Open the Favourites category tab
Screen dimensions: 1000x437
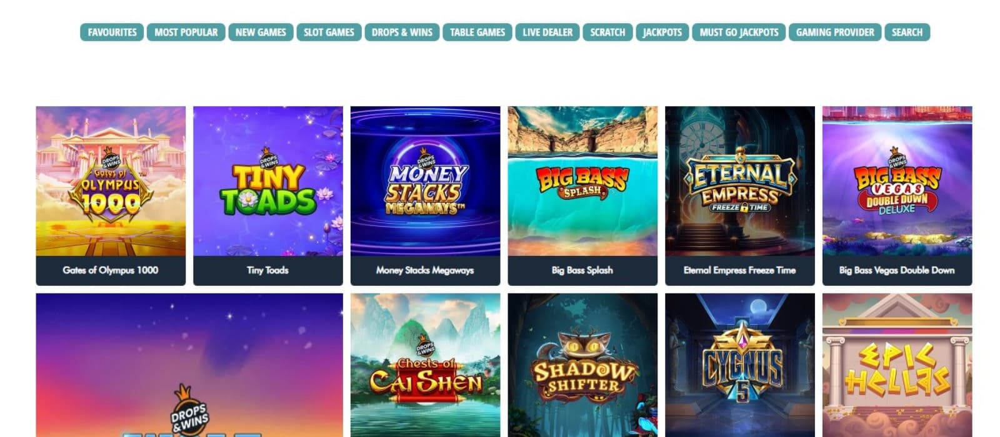(112, 32)
